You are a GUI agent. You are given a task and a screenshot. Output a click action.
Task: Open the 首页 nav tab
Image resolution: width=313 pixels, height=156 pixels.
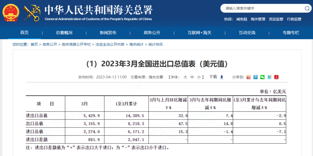click(x=24, y=33)
